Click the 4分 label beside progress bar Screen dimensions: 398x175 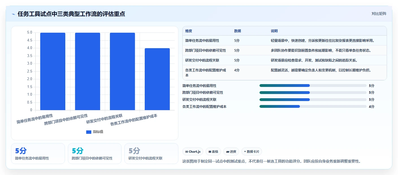371,107
